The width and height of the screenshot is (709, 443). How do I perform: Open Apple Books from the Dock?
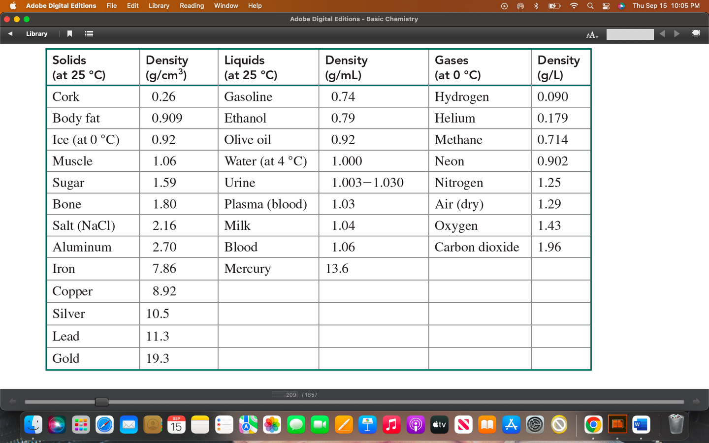coord(487,424)
